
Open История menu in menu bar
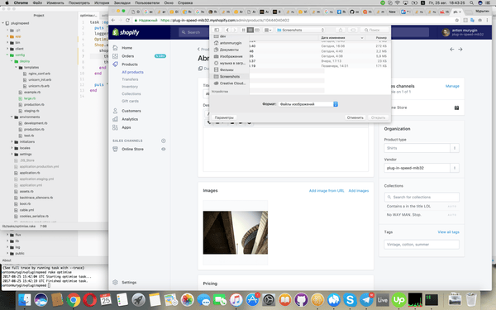tap(102, 2)
